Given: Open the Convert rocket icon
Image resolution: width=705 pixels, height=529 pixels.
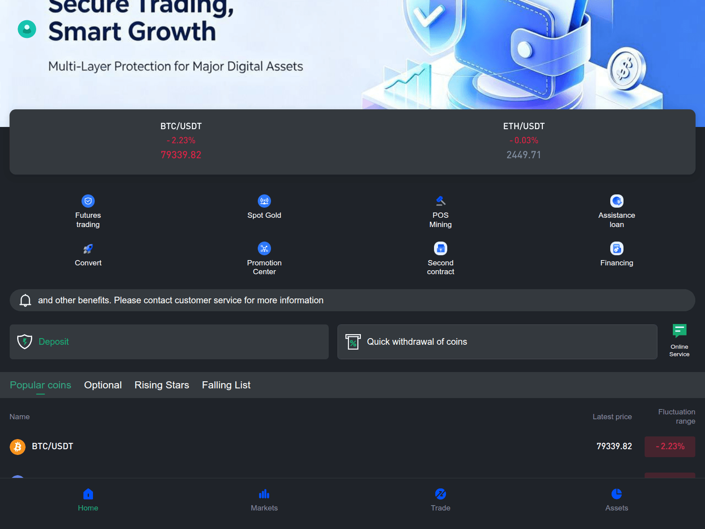Looking at the screenshot, I should point(88,249).
